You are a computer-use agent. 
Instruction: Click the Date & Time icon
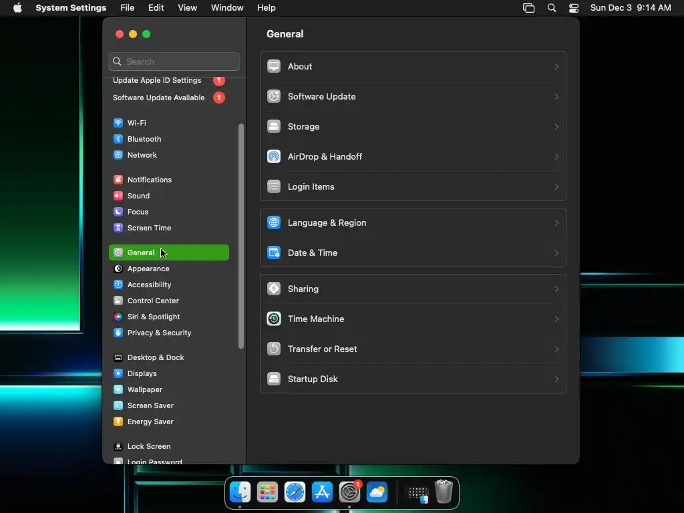click(x=273, y=253)
